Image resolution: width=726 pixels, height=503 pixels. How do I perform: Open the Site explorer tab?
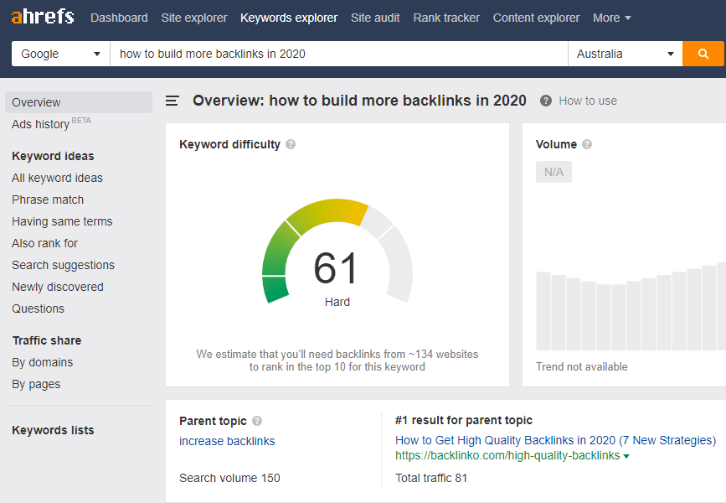[x=194, y=18]
